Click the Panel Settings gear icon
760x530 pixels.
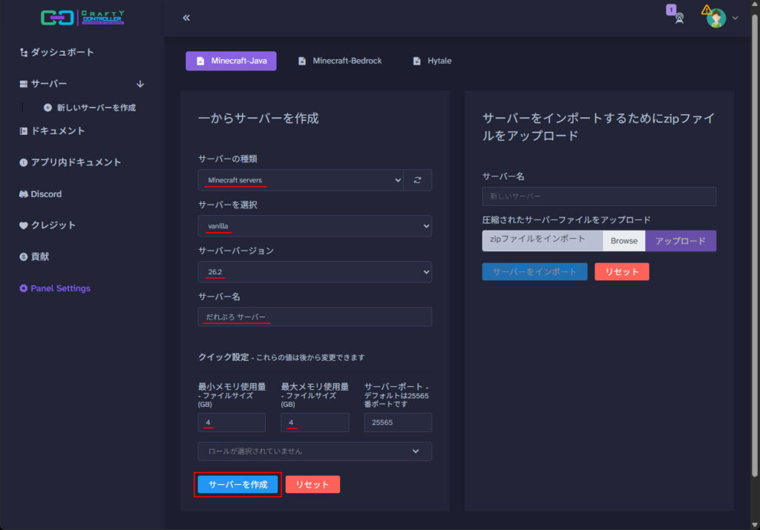[23, 288]
